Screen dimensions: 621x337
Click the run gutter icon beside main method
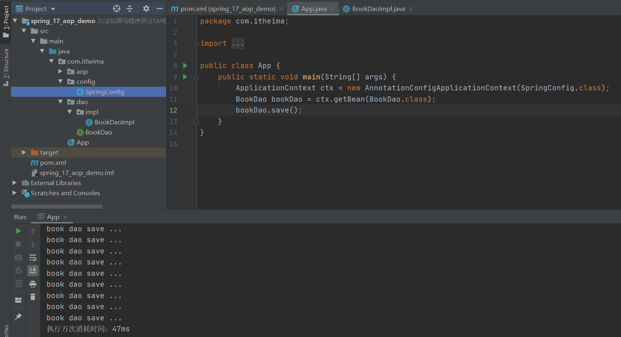point(185,77)
